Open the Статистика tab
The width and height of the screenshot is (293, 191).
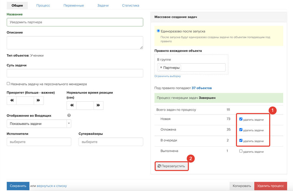[x=131, y=5]
